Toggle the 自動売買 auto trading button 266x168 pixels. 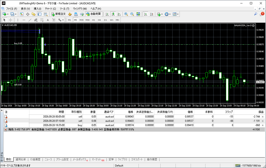(x=94, y=14)
